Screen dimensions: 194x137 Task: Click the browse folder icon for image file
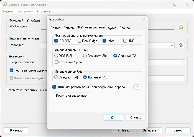pos(181,27)
